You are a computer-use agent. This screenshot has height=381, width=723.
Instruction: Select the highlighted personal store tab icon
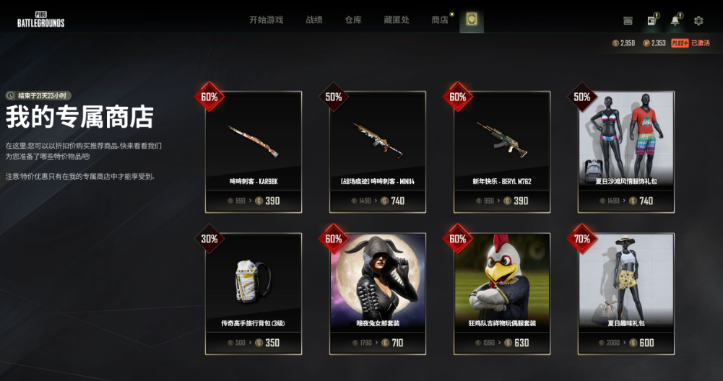[x=471, y=19]
